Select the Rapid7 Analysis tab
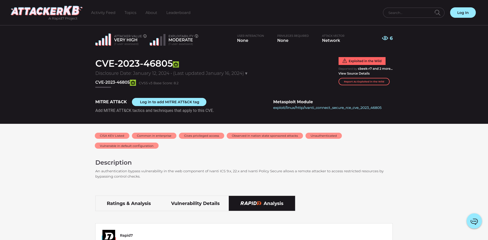Viewport: 488px width, 240px height. 262,203
